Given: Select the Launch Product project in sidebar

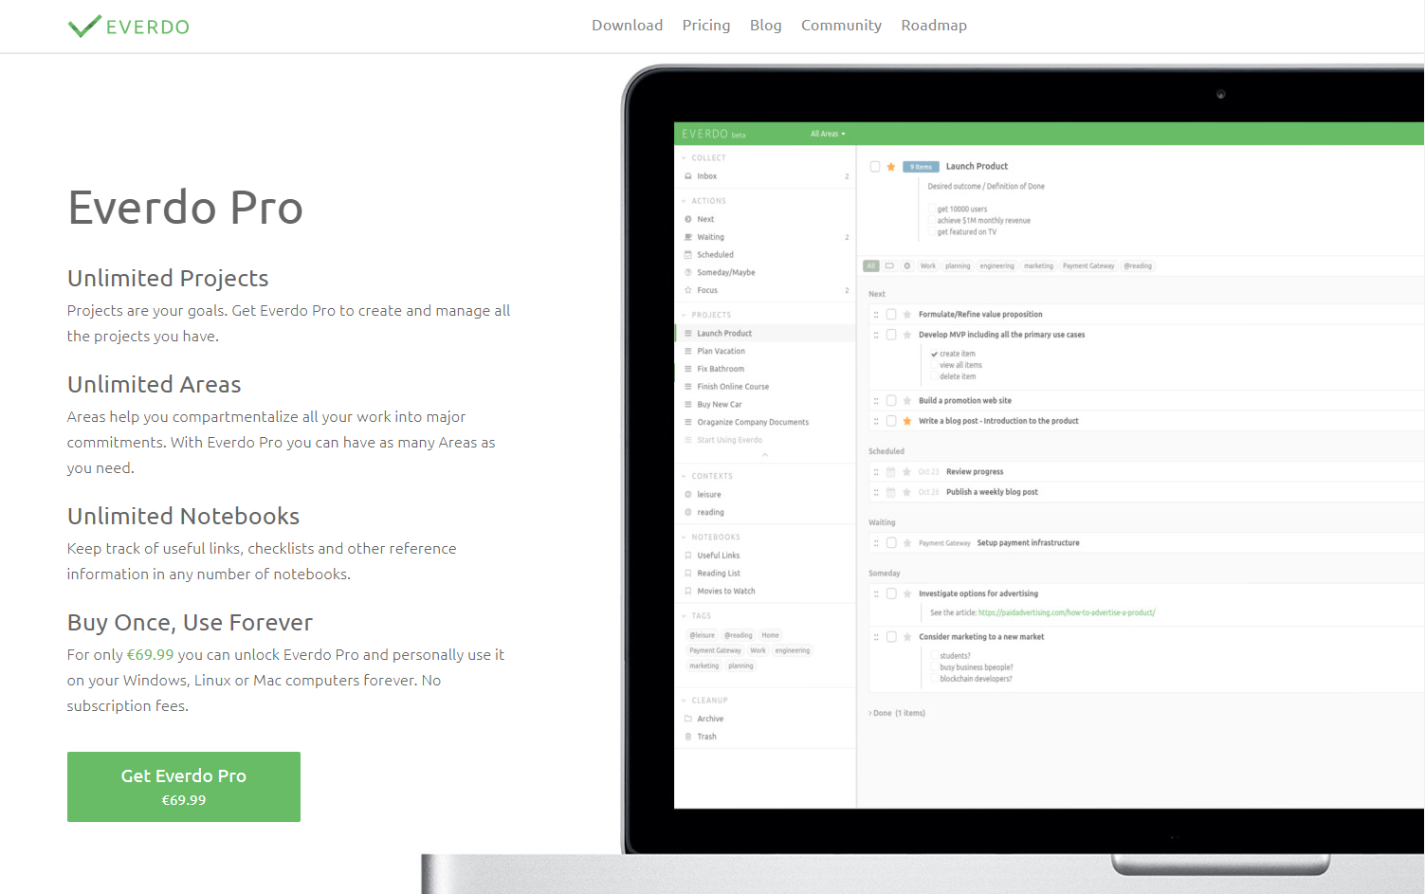Looking at the screenshot, I should point(764,334).
